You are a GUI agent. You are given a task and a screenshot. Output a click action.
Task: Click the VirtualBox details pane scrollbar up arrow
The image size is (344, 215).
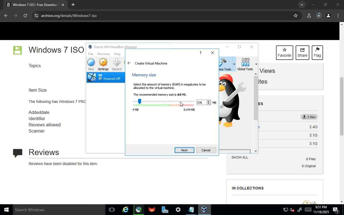point(256,74)
